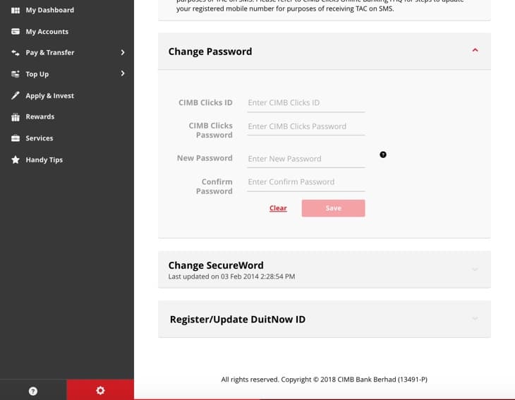Show password hint via the black question icon
The width and height of the screenshot is (515, 400).
pos(383,154)
